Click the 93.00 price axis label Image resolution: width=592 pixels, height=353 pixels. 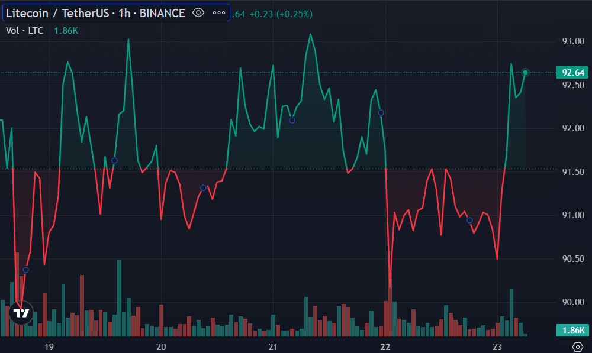point(573,41)
